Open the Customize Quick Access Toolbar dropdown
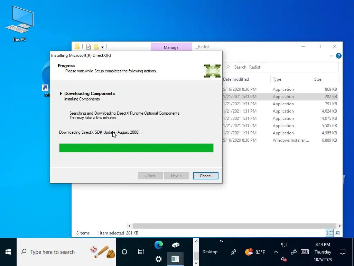 (102, 47)
